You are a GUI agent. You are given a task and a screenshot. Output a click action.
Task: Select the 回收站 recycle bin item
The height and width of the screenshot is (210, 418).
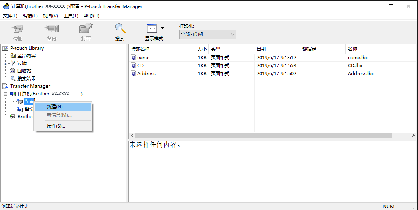tap(24, 71)
